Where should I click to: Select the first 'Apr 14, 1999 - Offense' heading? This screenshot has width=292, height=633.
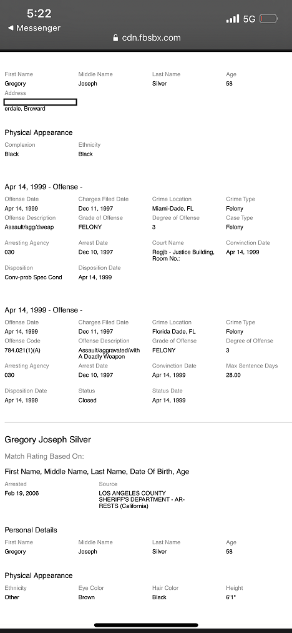[x=44, y=187]
